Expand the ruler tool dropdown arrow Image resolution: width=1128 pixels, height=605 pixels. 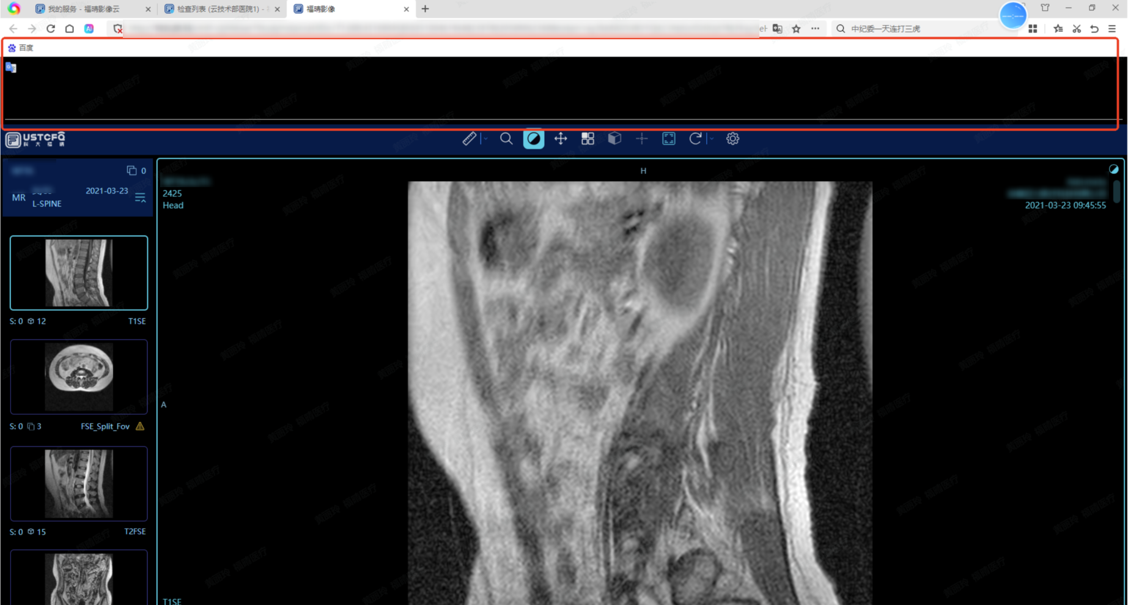pyautogui.click(x=485, y=139)
